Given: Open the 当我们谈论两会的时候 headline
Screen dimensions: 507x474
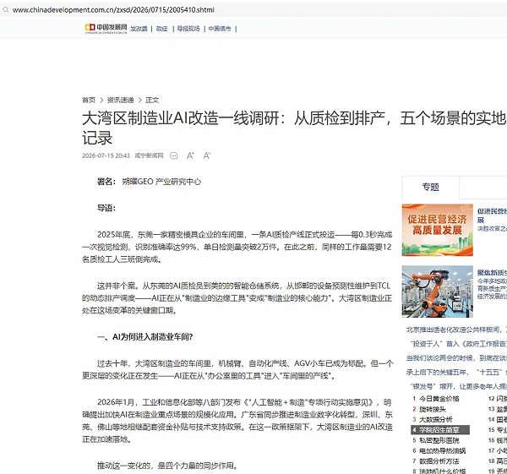Looking at the screenshot, I should coord(456,358).
